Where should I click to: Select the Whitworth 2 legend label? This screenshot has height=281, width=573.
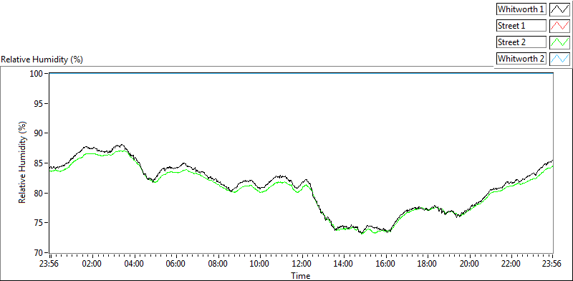click(x=521, y=59)
